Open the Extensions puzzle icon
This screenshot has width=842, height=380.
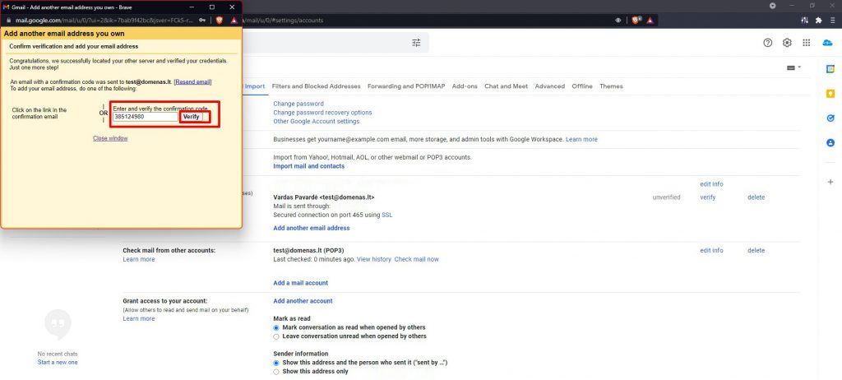tap(818, 21)
